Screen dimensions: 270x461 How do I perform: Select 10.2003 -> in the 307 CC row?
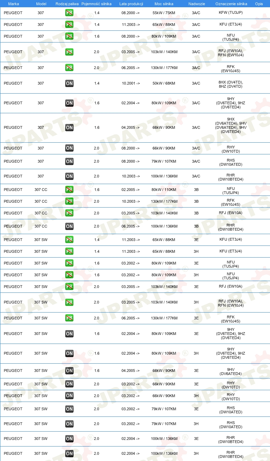point(131,201)
